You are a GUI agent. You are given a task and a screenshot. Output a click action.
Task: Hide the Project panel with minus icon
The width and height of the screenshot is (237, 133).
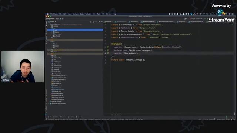102,22
